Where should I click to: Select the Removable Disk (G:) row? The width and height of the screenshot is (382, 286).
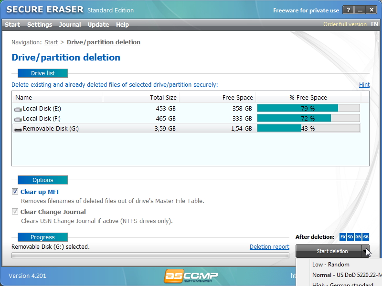(x=187, y=128)
